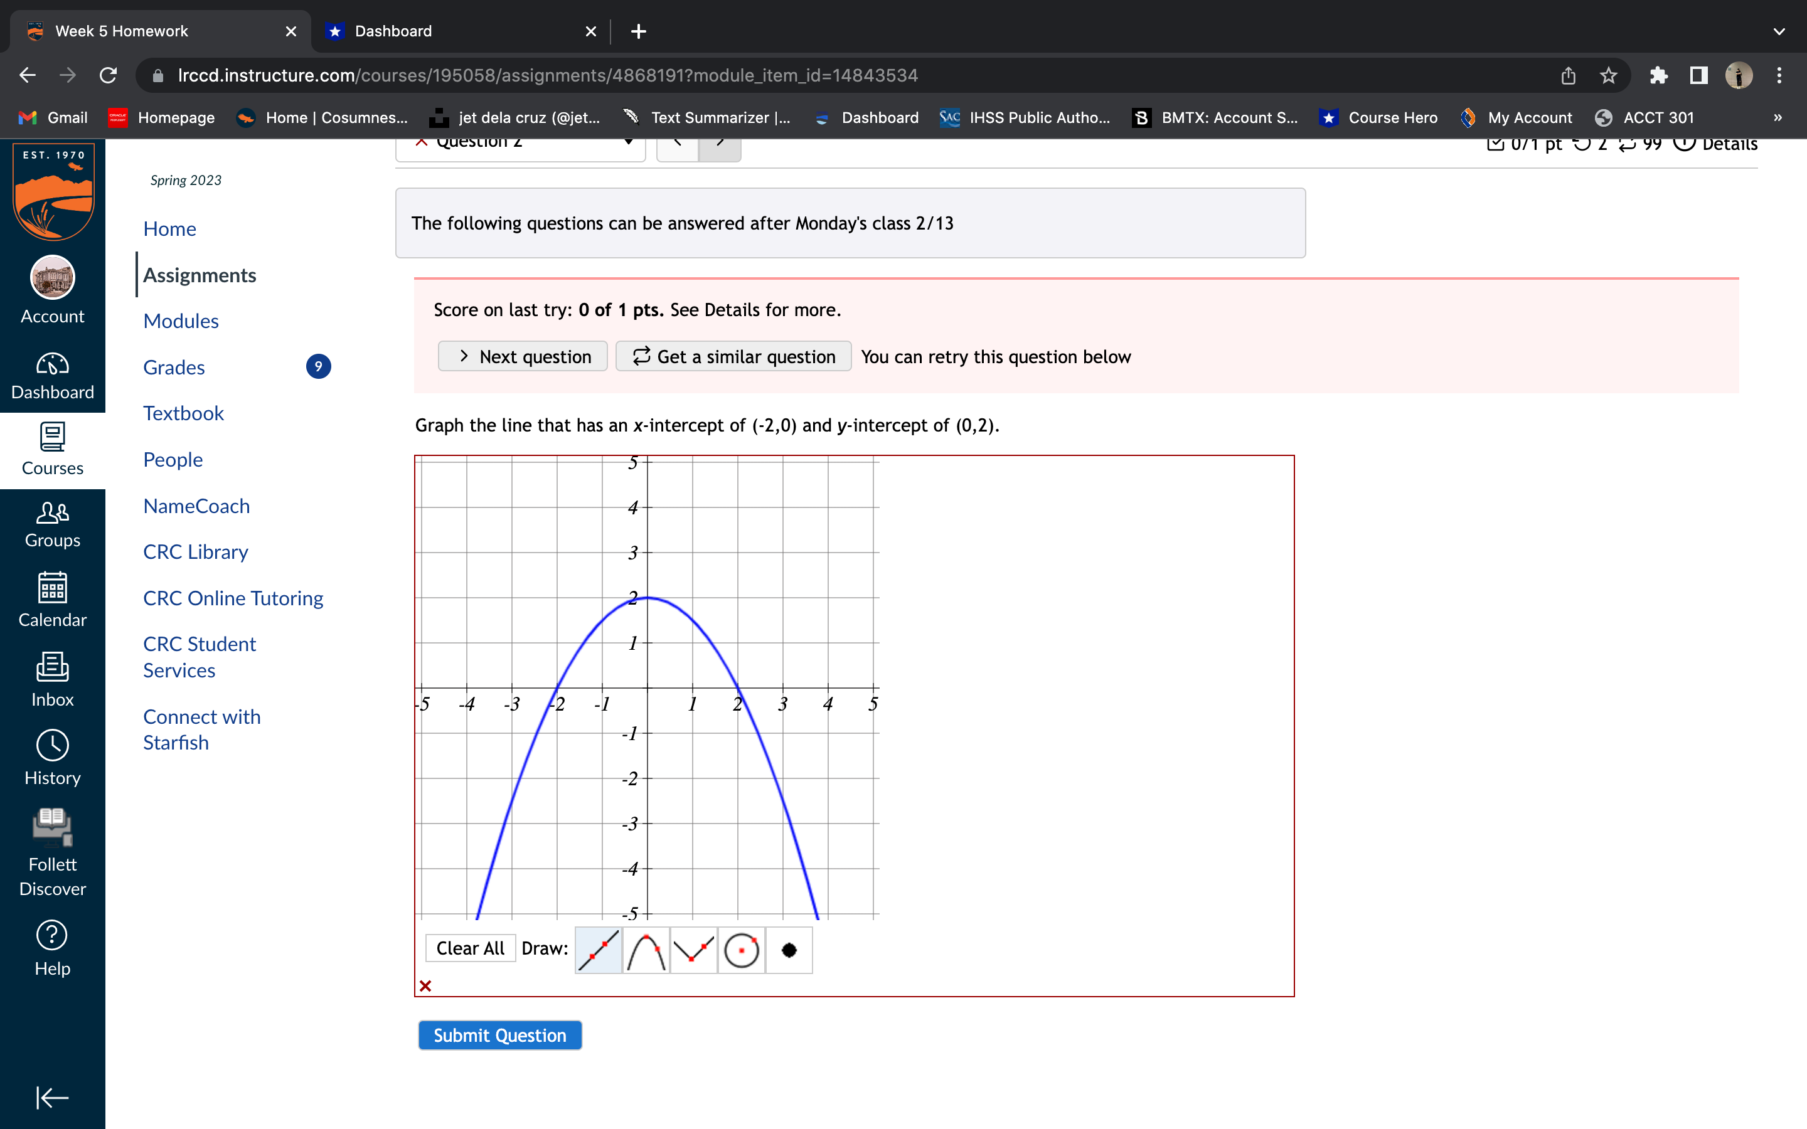Open Modules in the course menu
Screen dimensions: 1807x1129
click(x=181, y=321)
